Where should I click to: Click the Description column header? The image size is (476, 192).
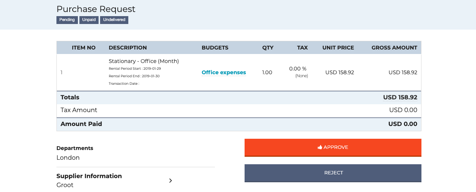click(x=128, y=48)
